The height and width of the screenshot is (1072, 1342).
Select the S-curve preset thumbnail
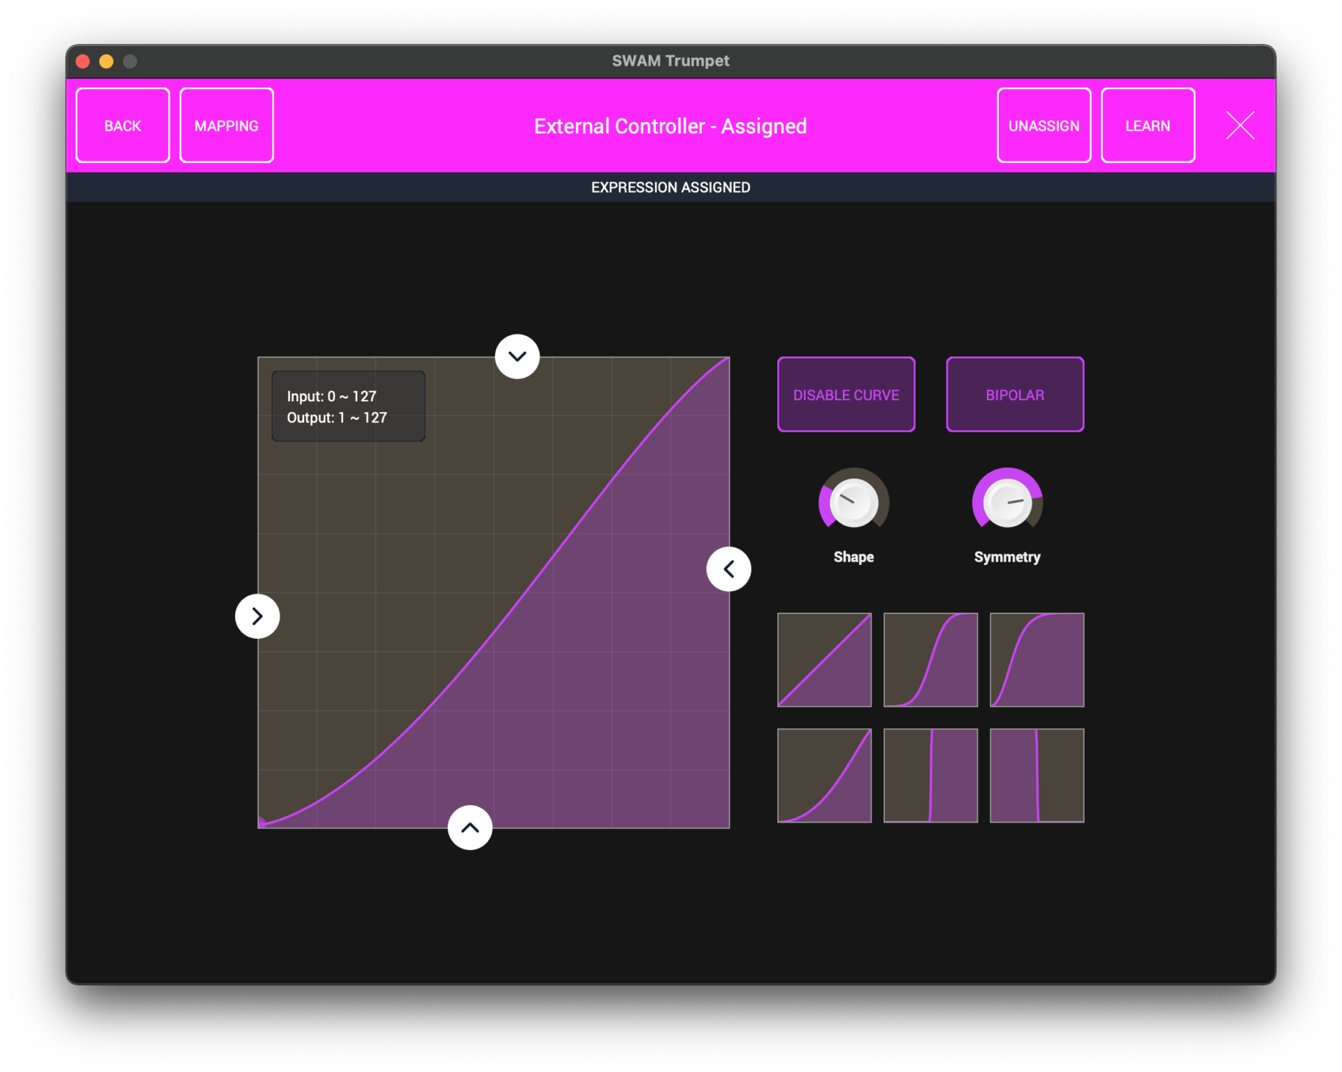[930, 659]
